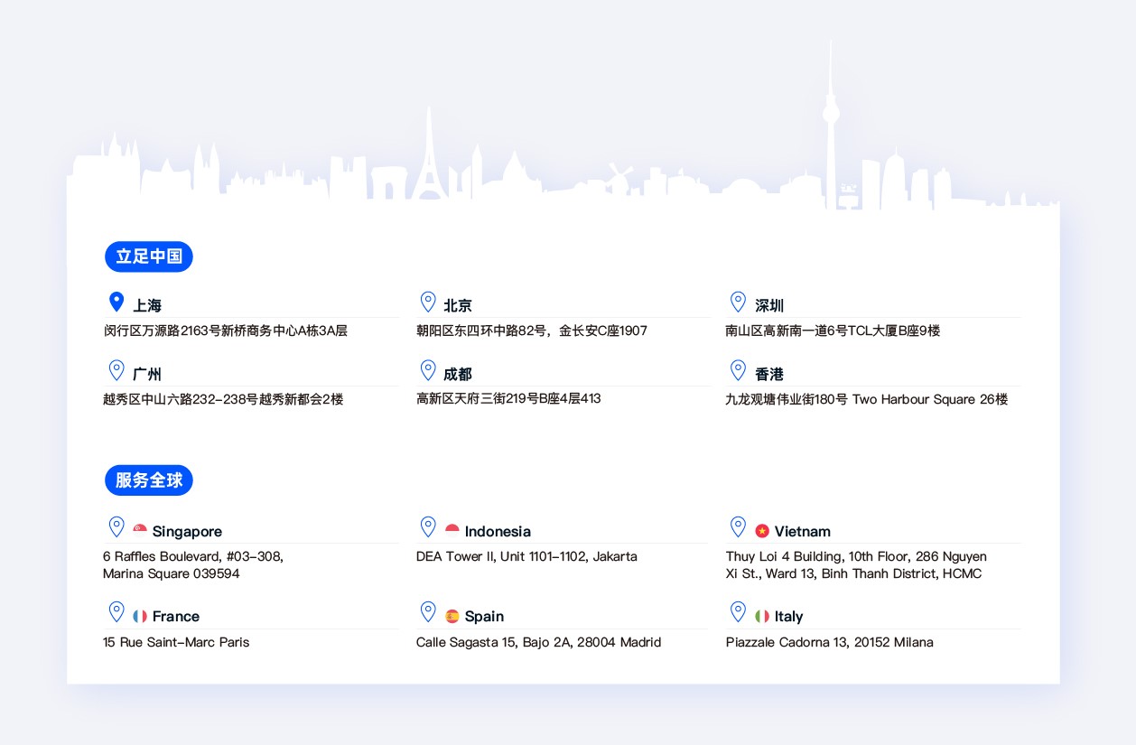
Task: Select the France flag icon
Action: [140, 616]
